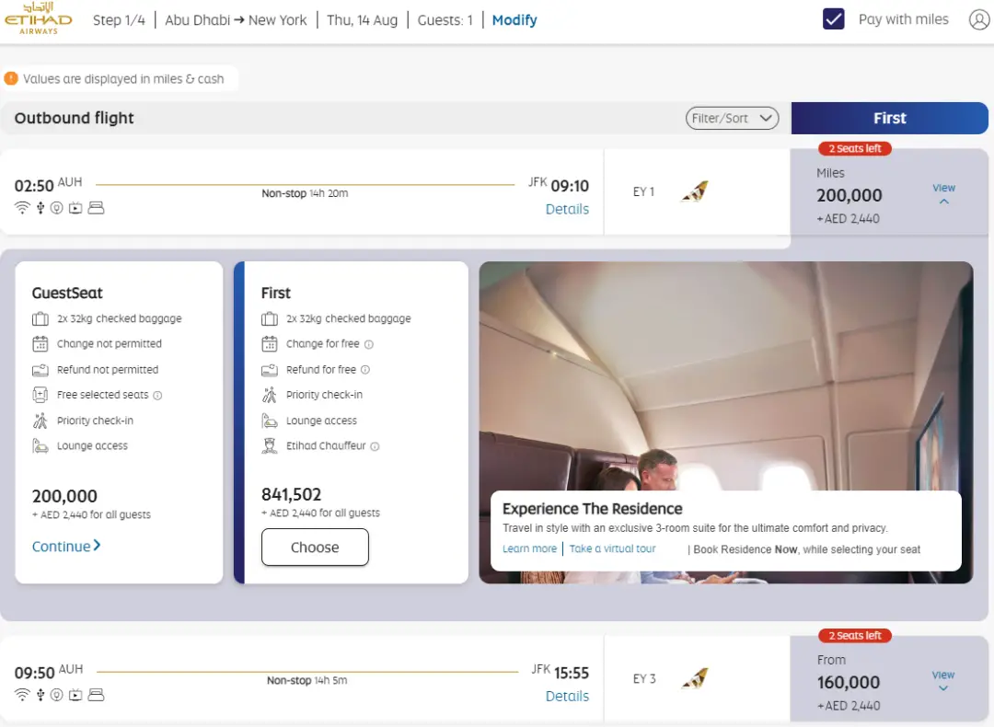This screenshot has width=994, height=727.
Task: Click the lie-flat bed icon on EY 1
Action: [x=96, y=208]
